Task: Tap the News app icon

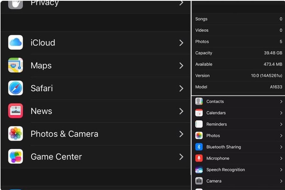Action: pyautogui.click(x=15, y=111)
